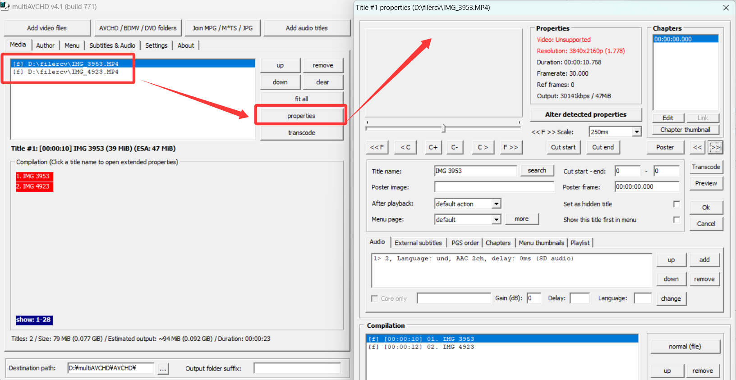Screen dimensions: 736x380
Task: Click Alter detected properties button
Action: point(586,114)
